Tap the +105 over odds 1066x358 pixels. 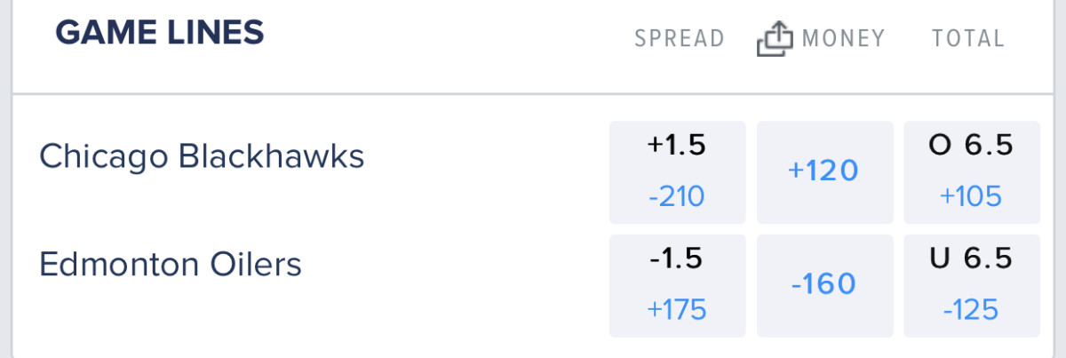971,195
